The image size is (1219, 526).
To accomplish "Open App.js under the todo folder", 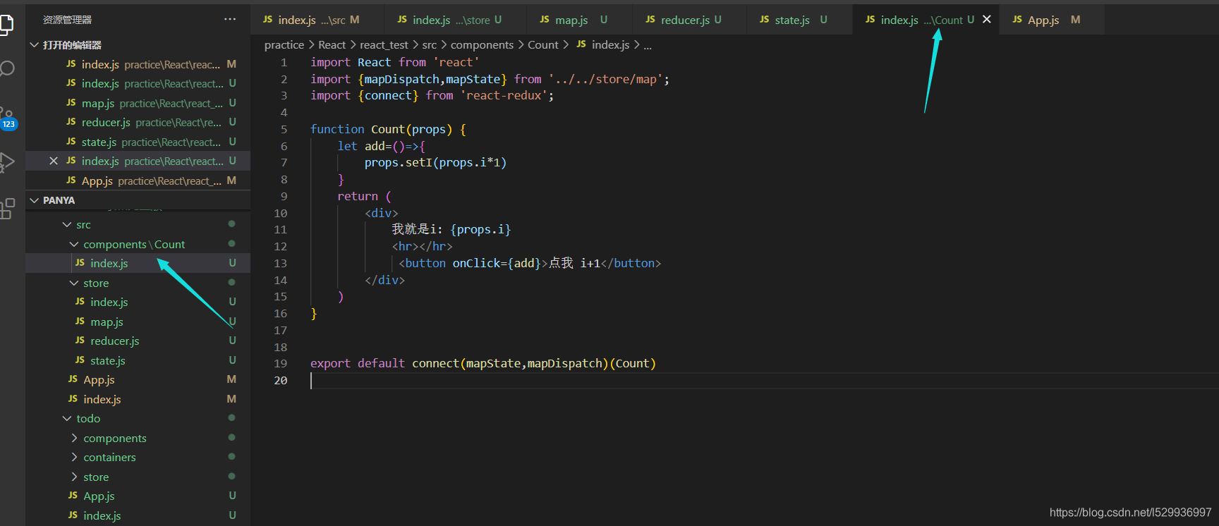I will click(138, 496).
